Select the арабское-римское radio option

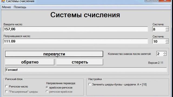tap(47, 87)
